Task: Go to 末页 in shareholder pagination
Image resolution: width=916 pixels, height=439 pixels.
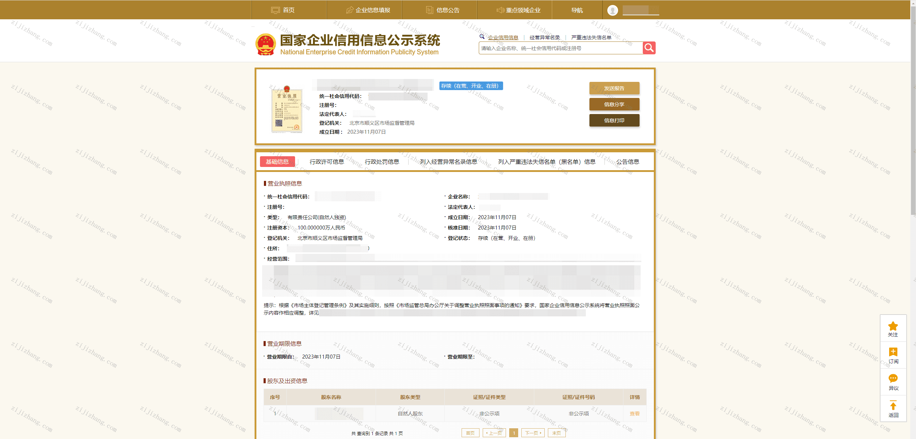Action: pos(556,433)
